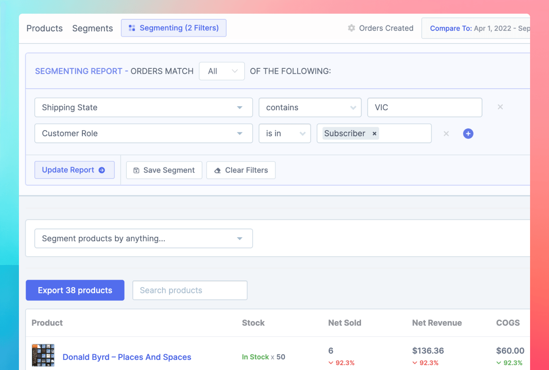
Task: Select the Products tab
Action: (x=44, y=28)
